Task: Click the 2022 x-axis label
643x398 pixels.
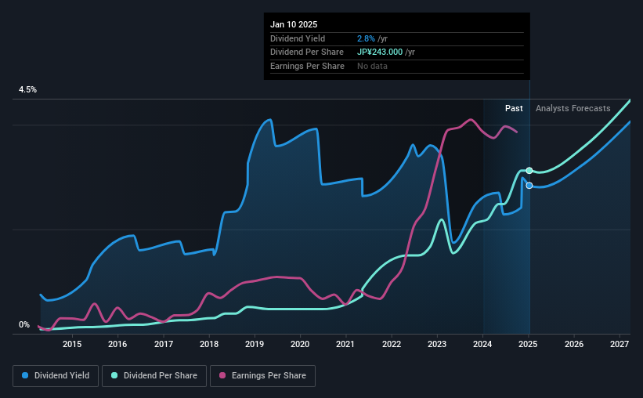Action: pos(392,344)
